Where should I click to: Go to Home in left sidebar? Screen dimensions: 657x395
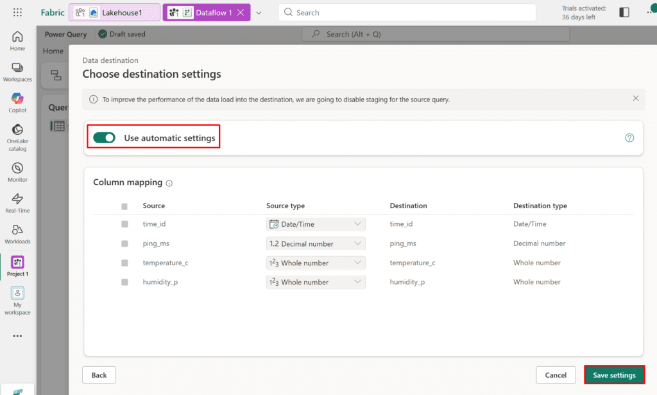click(x=17, y=40)
